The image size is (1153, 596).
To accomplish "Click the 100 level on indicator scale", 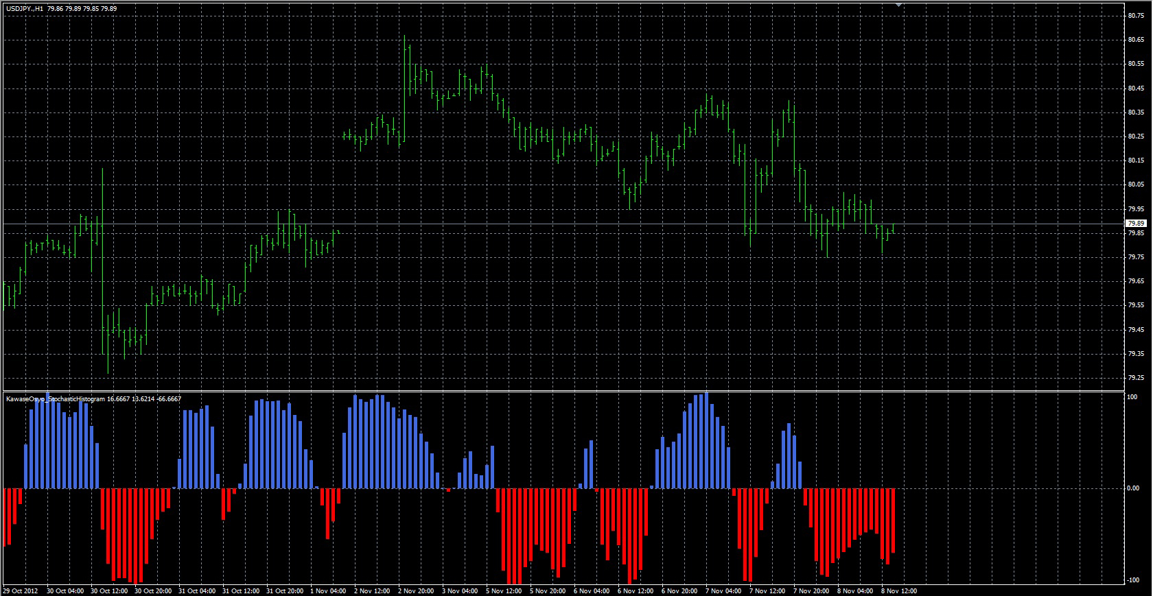I will (x=1132, y=397).
